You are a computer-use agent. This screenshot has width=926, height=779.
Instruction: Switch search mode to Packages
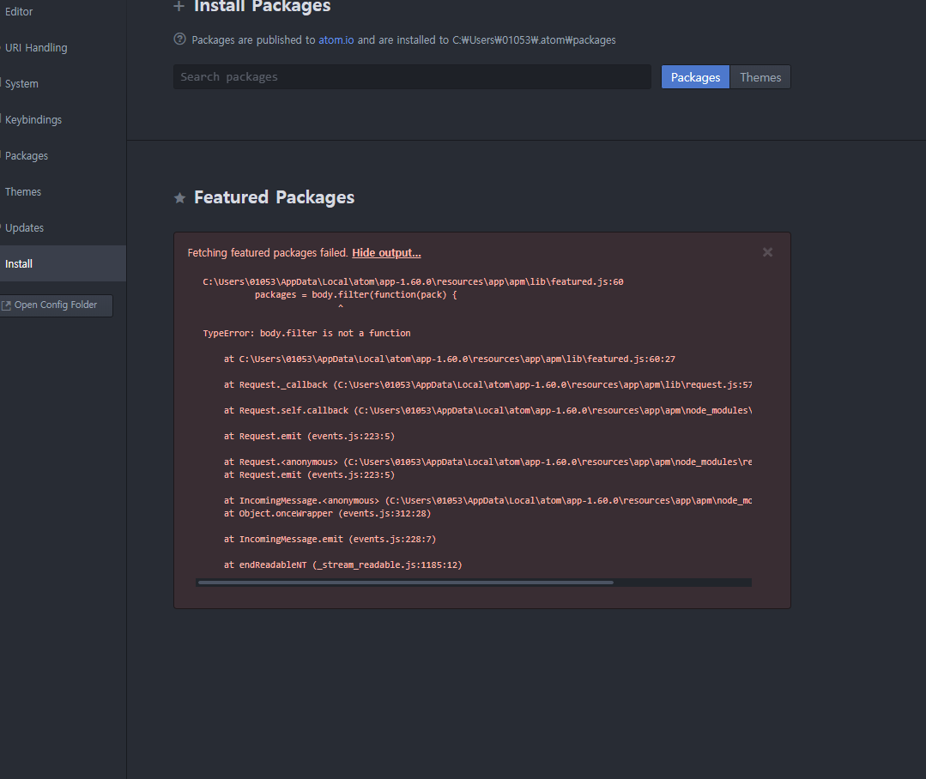695,77
